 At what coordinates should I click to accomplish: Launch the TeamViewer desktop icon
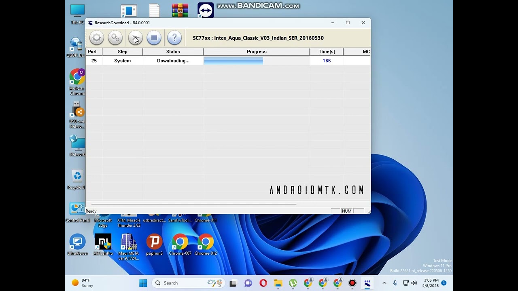206,11
